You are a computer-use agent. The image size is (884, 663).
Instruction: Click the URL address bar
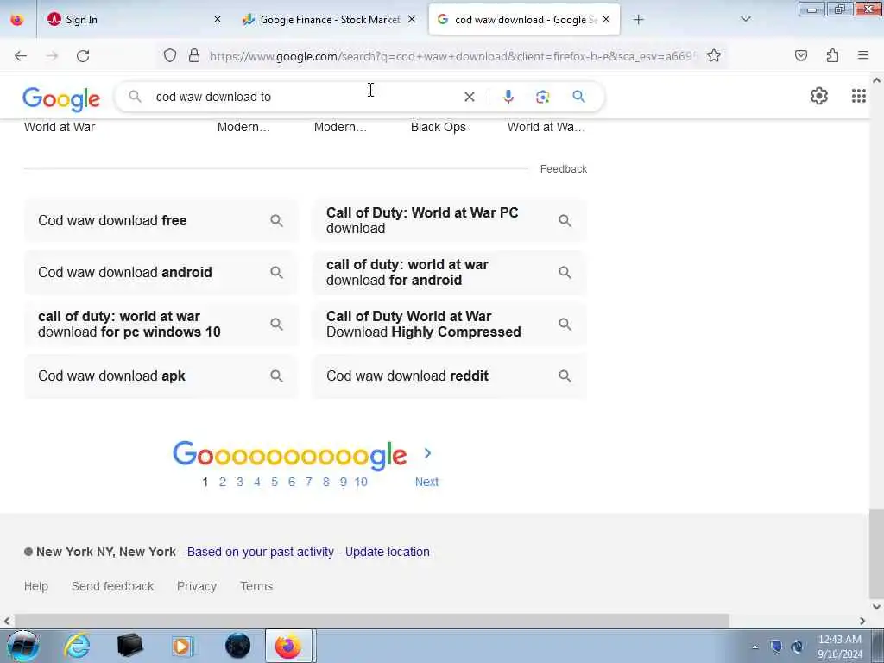[x=452, y=56]
